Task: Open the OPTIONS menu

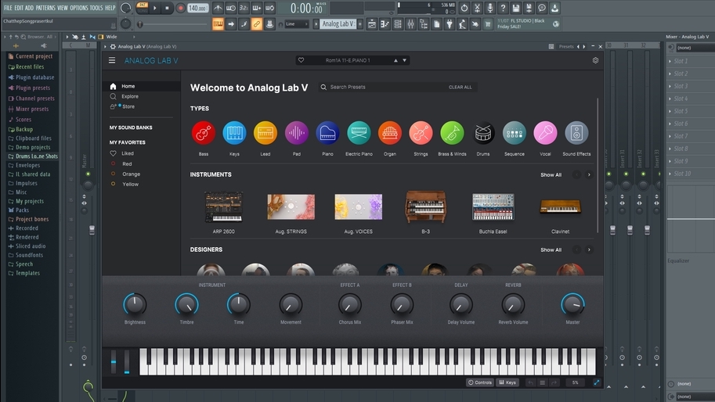Action: tap(79, 8)
